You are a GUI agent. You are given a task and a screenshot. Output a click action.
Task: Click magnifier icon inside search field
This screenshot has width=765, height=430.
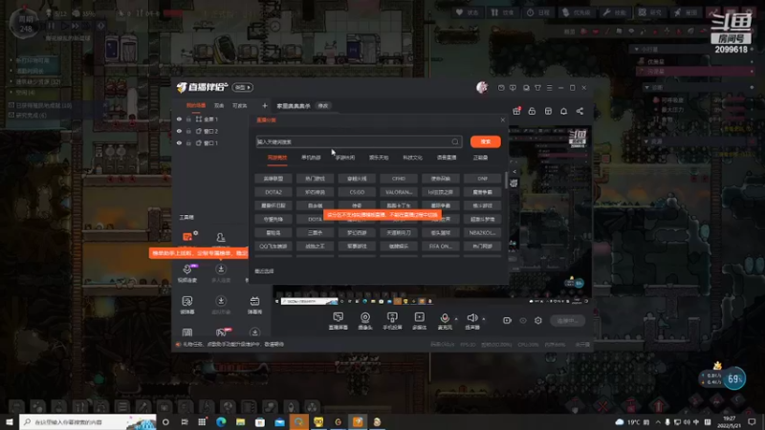pos(455,141)
